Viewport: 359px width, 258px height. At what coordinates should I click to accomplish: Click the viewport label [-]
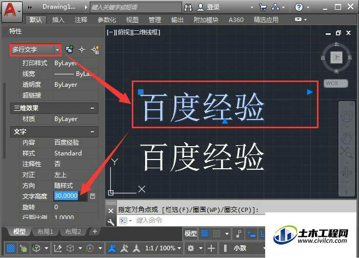point(111,32)
